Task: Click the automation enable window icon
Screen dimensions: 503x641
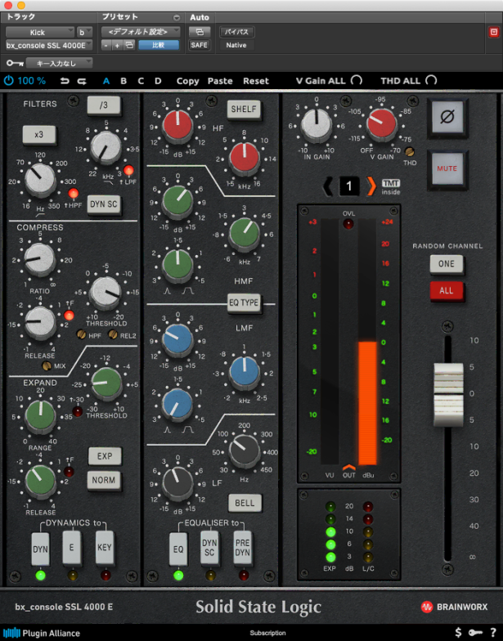Action: 200,31
